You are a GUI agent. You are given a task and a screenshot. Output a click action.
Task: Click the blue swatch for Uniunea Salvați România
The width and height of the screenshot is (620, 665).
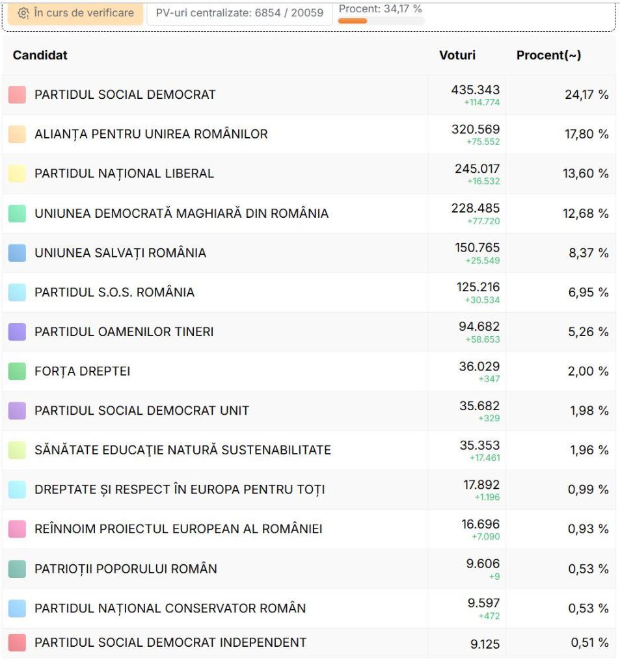[17, 253]
